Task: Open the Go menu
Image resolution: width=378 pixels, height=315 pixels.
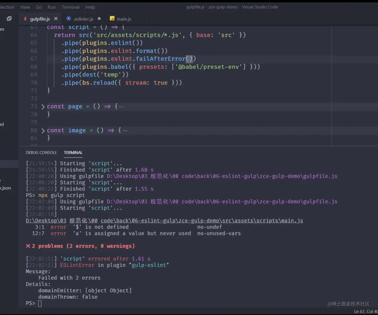Action: 39,7
